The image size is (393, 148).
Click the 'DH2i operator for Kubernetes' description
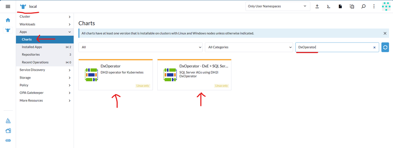tap(122, 73)
